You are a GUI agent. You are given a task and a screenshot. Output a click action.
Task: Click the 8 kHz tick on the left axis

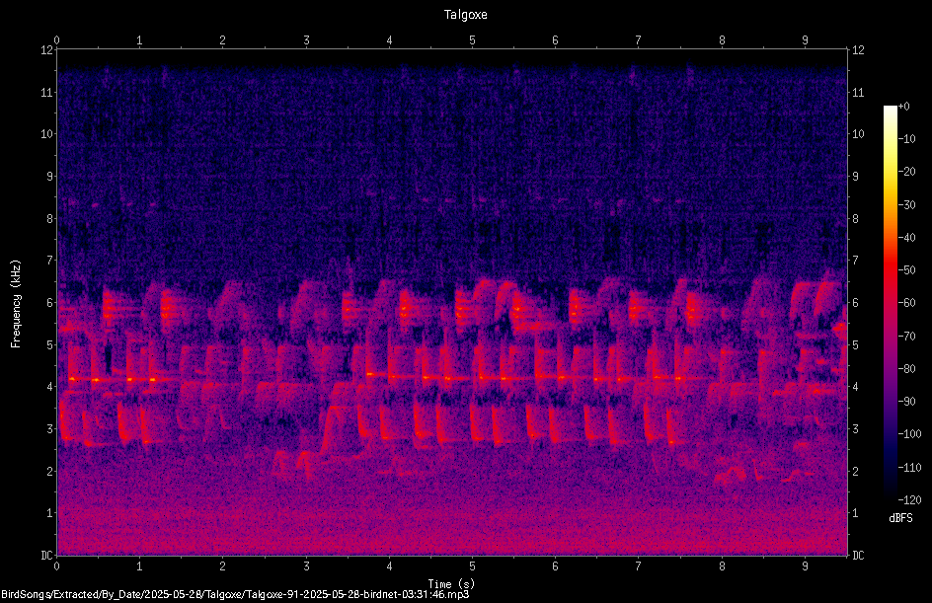pos(50,218)
